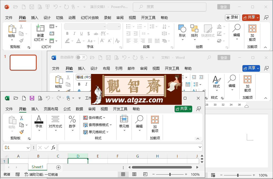Add a new sheet with plus icon

pos(58,167)
